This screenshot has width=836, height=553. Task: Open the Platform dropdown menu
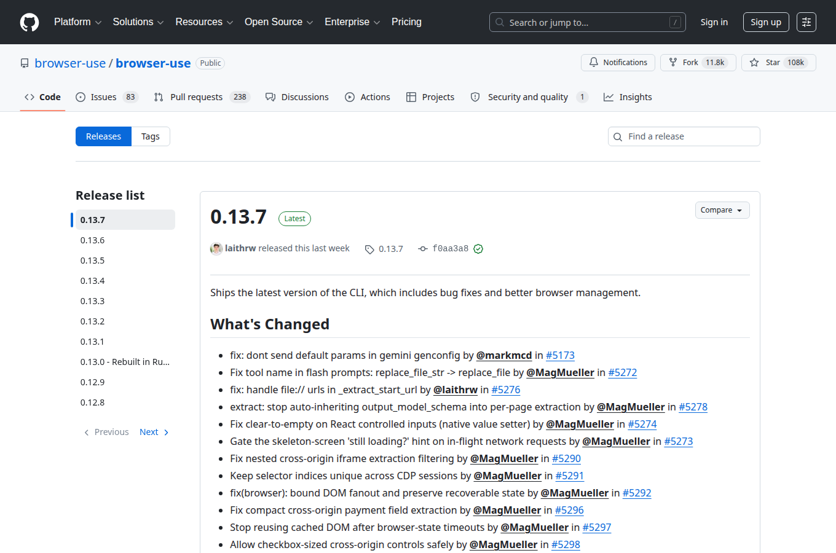pos(77,22)
